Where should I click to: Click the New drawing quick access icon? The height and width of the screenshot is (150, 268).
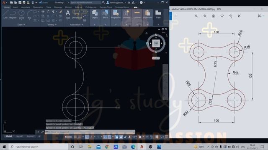[x=11, y=2]
